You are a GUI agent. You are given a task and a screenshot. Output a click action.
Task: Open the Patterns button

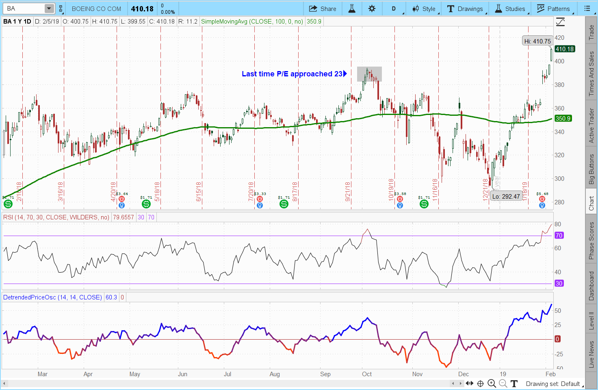tap(553, 9)
